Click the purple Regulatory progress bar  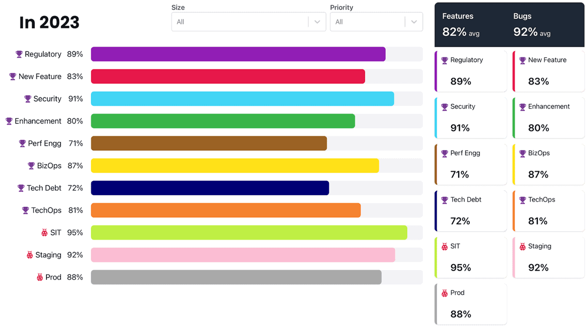[238, 54]
